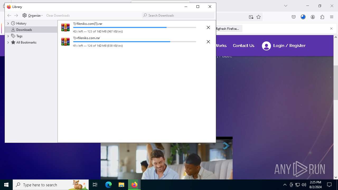338x190 pixels.
Task: Click the fileniko.com(1).rar file name
Action: coord(88,24)
